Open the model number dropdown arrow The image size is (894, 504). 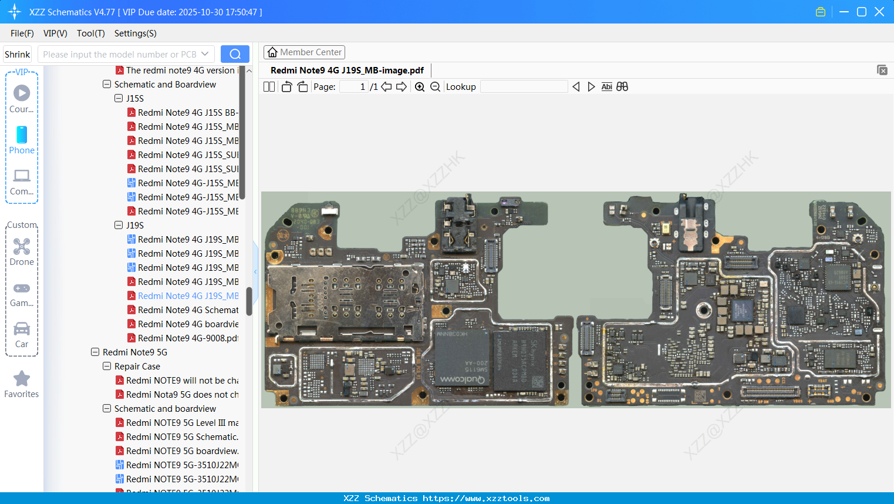coord(205,54)
